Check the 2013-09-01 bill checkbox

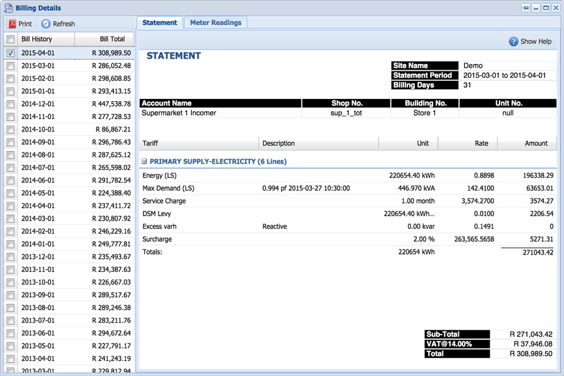point(11,295)
